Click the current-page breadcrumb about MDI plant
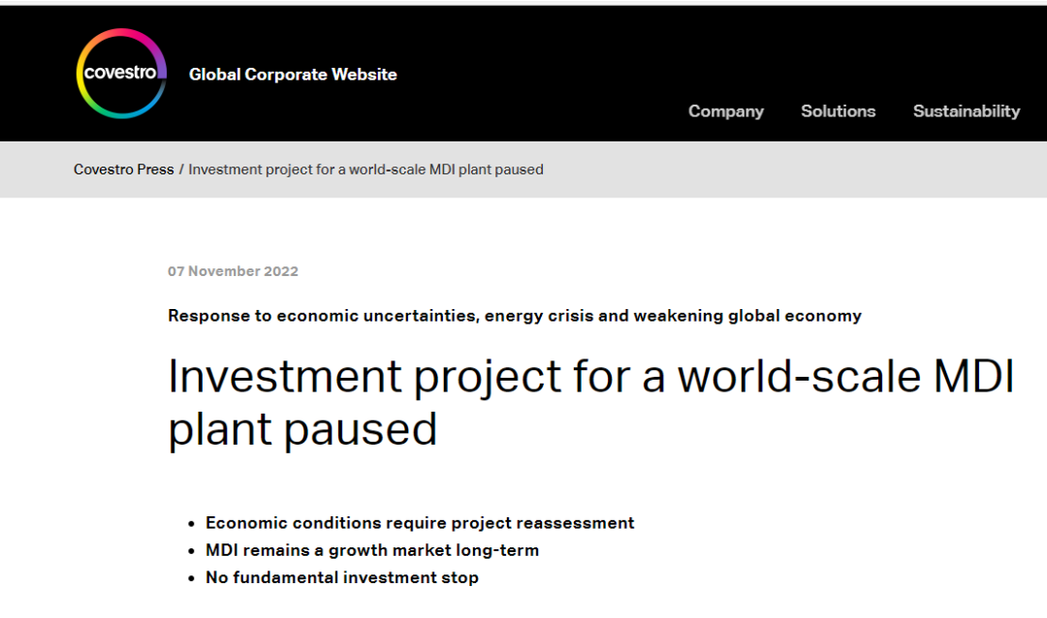Viewport: 1047px width, 618px height. click(x=365, y=170)
